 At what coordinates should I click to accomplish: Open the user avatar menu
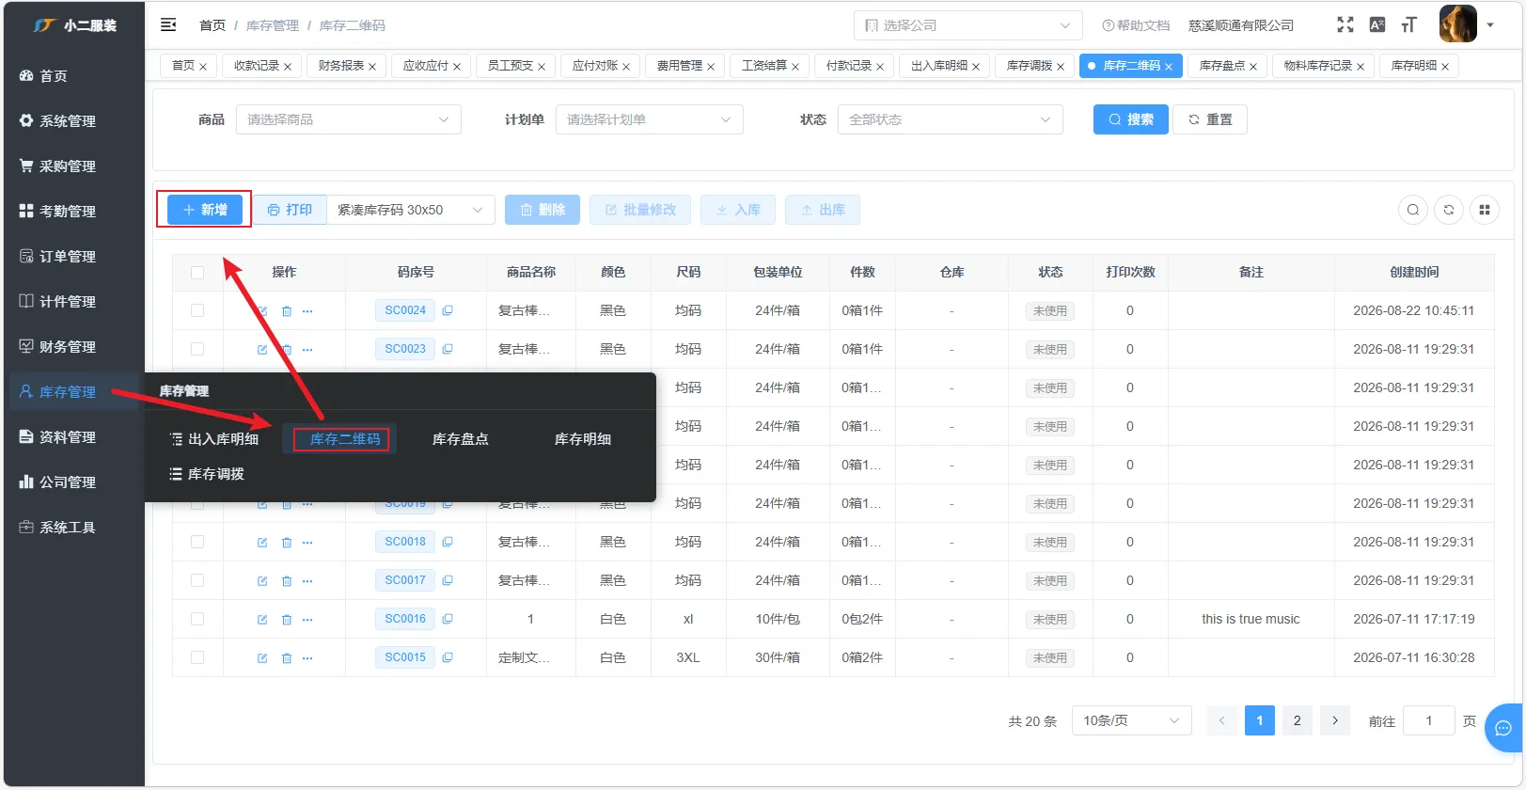(x=1458, y=24)
